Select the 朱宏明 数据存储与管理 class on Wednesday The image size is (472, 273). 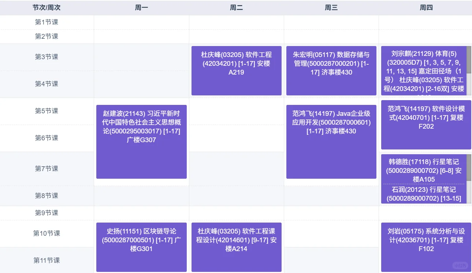tap(331, 71)
